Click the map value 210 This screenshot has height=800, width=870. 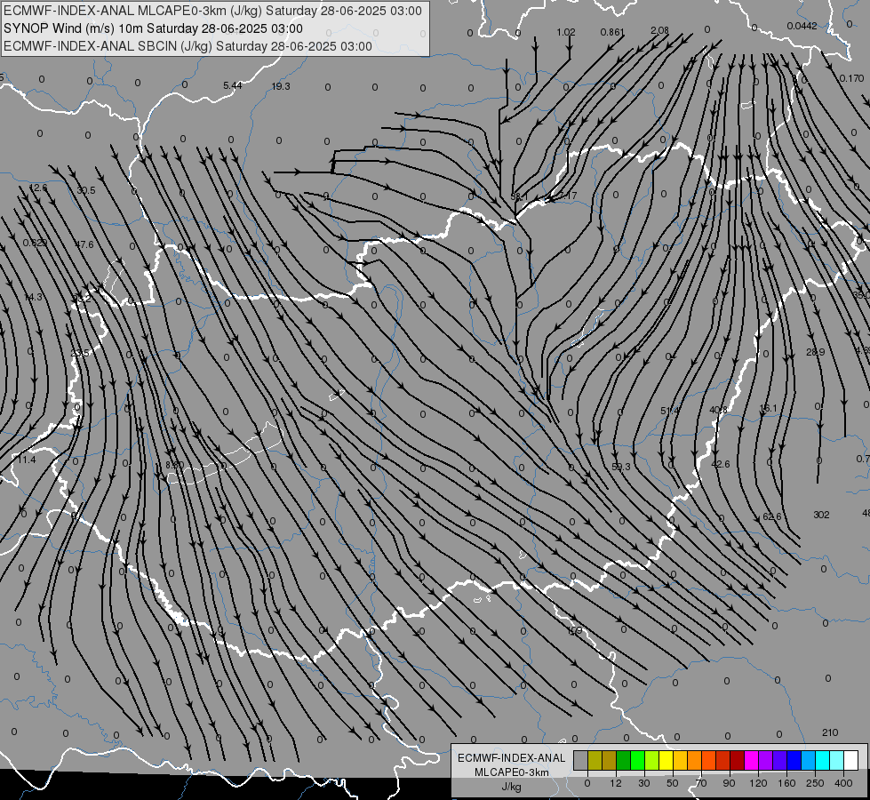click(x=829, y=732)
